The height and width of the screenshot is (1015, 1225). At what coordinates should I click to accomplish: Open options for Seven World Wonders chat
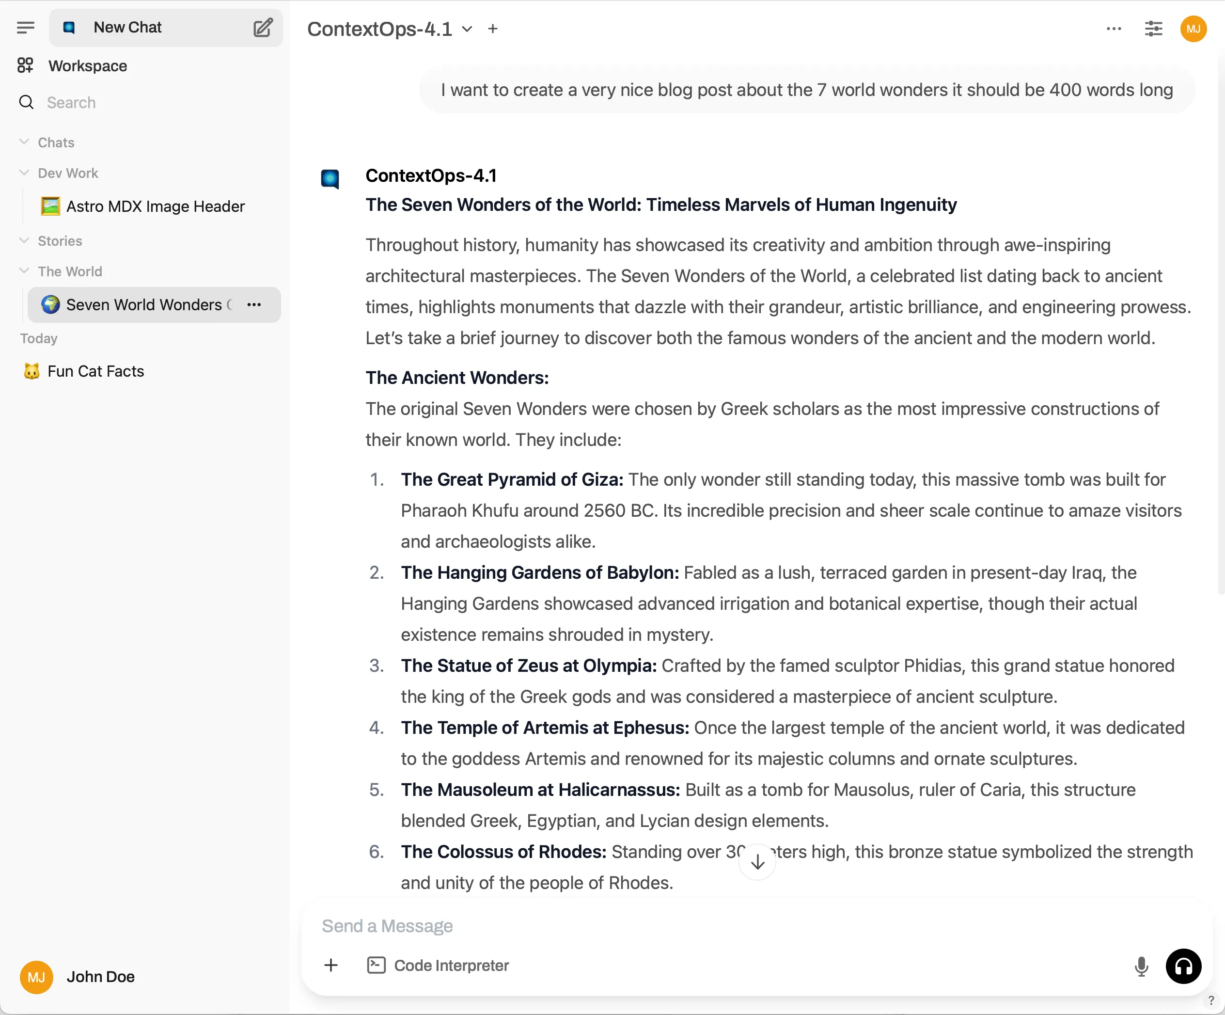(x=254, y=305)
